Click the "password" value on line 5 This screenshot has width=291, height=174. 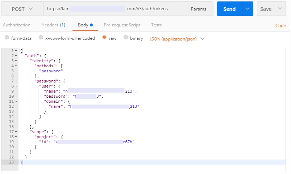click(51, 71)
